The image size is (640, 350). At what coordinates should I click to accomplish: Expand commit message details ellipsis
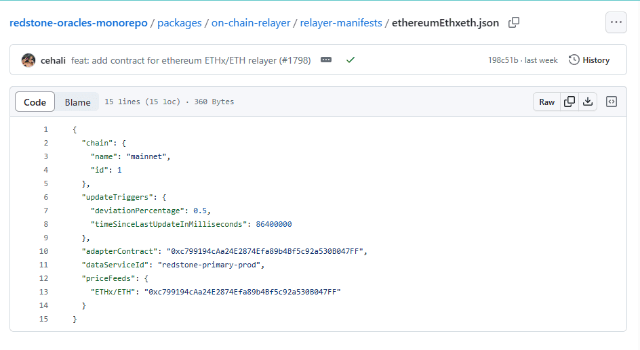pos(326,60)
